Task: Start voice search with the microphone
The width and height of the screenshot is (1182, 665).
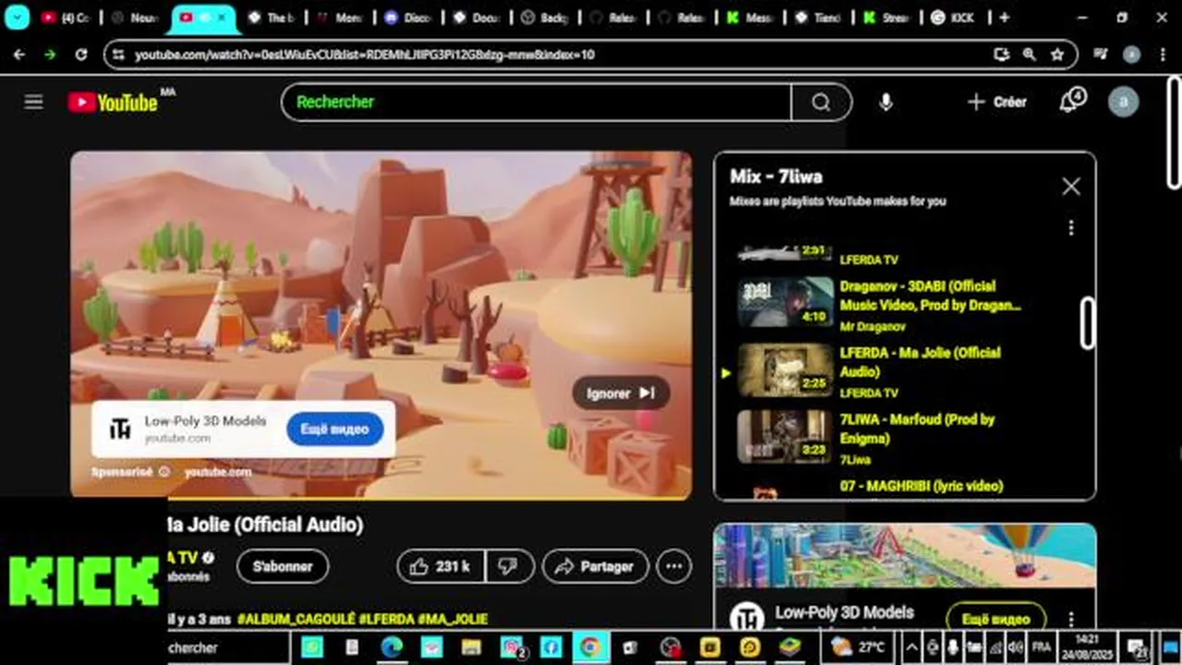Action: pyautogui.click(x=886, y=103)
